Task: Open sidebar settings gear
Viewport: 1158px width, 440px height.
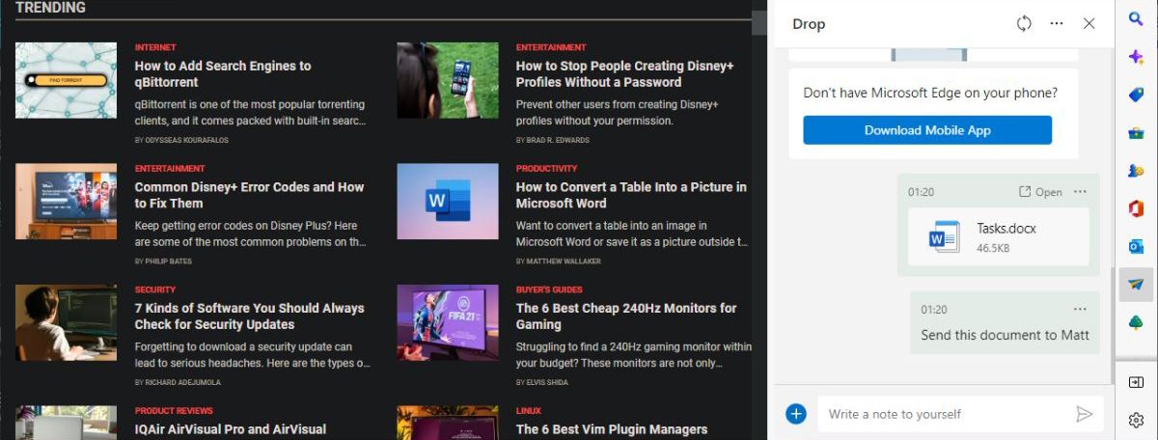Action: click(1136, 420)
